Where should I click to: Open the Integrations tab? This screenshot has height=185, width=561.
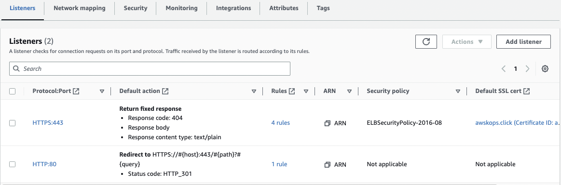(x=233, y=8)
